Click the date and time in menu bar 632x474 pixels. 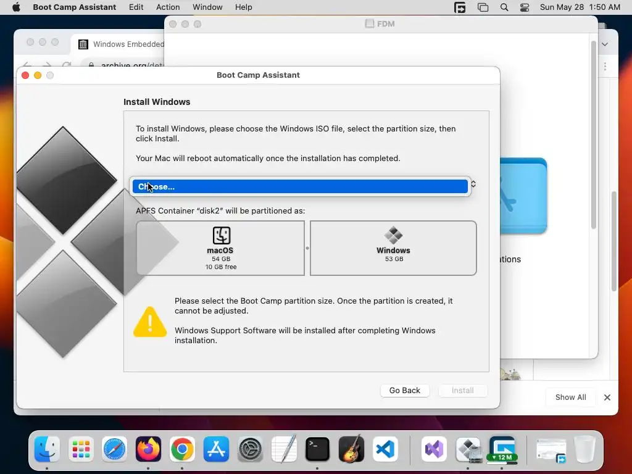pyautogui.click(x=580, y=7)
